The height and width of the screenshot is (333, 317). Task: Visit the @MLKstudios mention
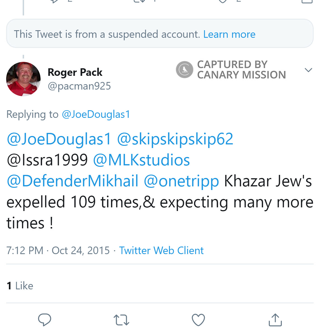141,160
